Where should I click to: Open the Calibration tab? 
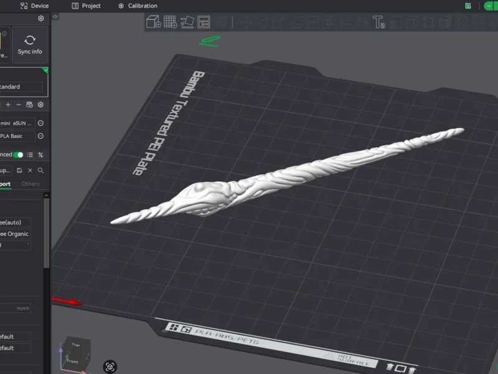(x=138, y=6)
